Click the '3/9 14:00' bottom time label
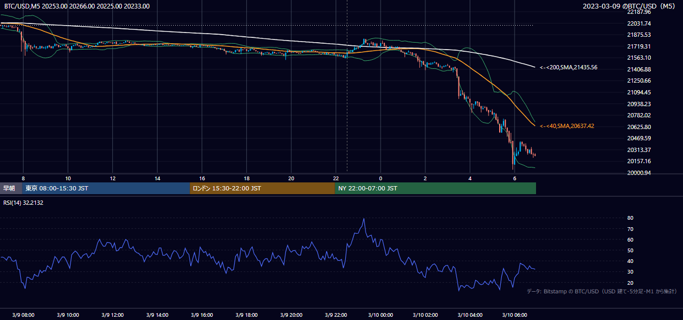 pyautogui.click(x=157, y=315)
